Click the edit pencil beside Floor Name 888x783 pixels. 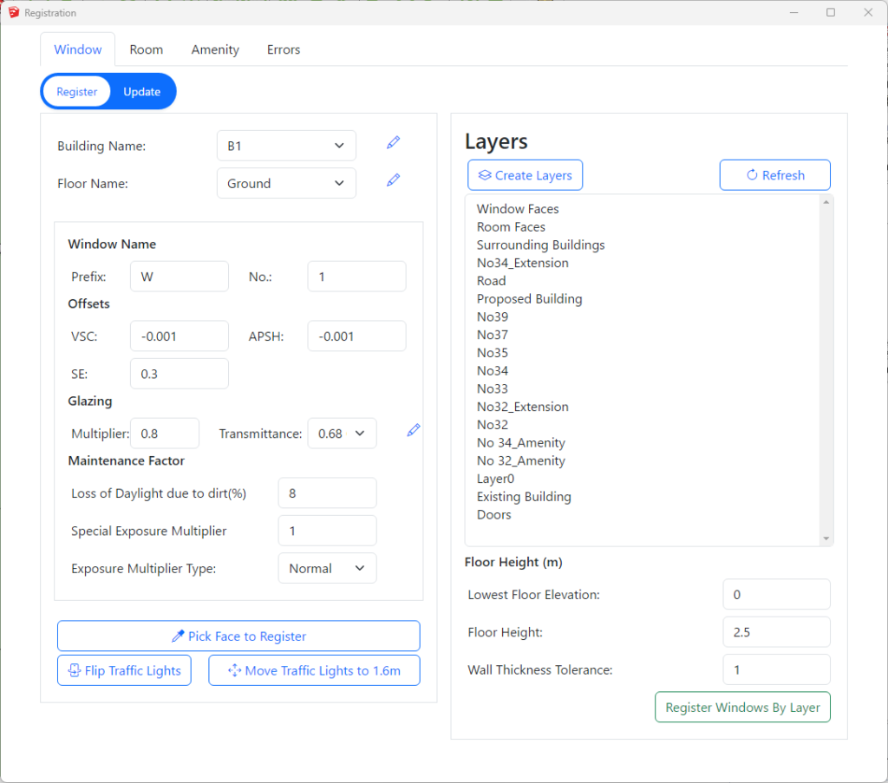click(394, 179)
